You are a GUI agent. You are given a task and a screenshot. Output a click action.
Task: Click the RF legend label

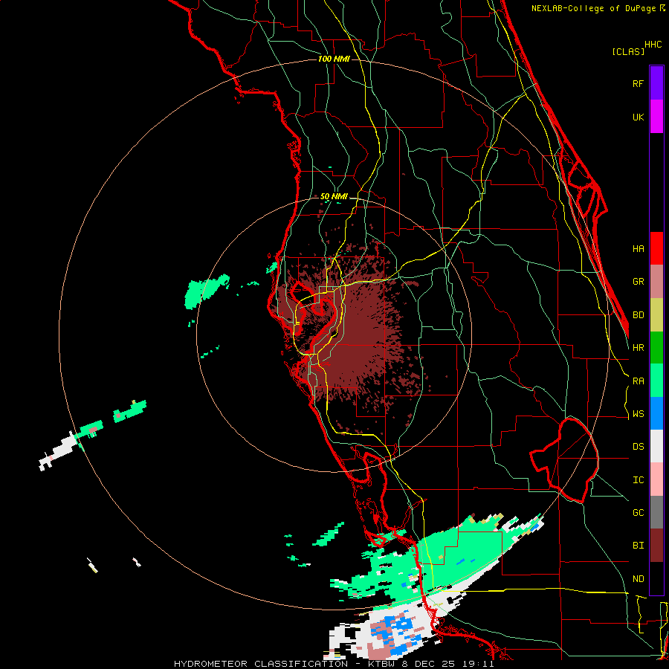tap(638, 84)
